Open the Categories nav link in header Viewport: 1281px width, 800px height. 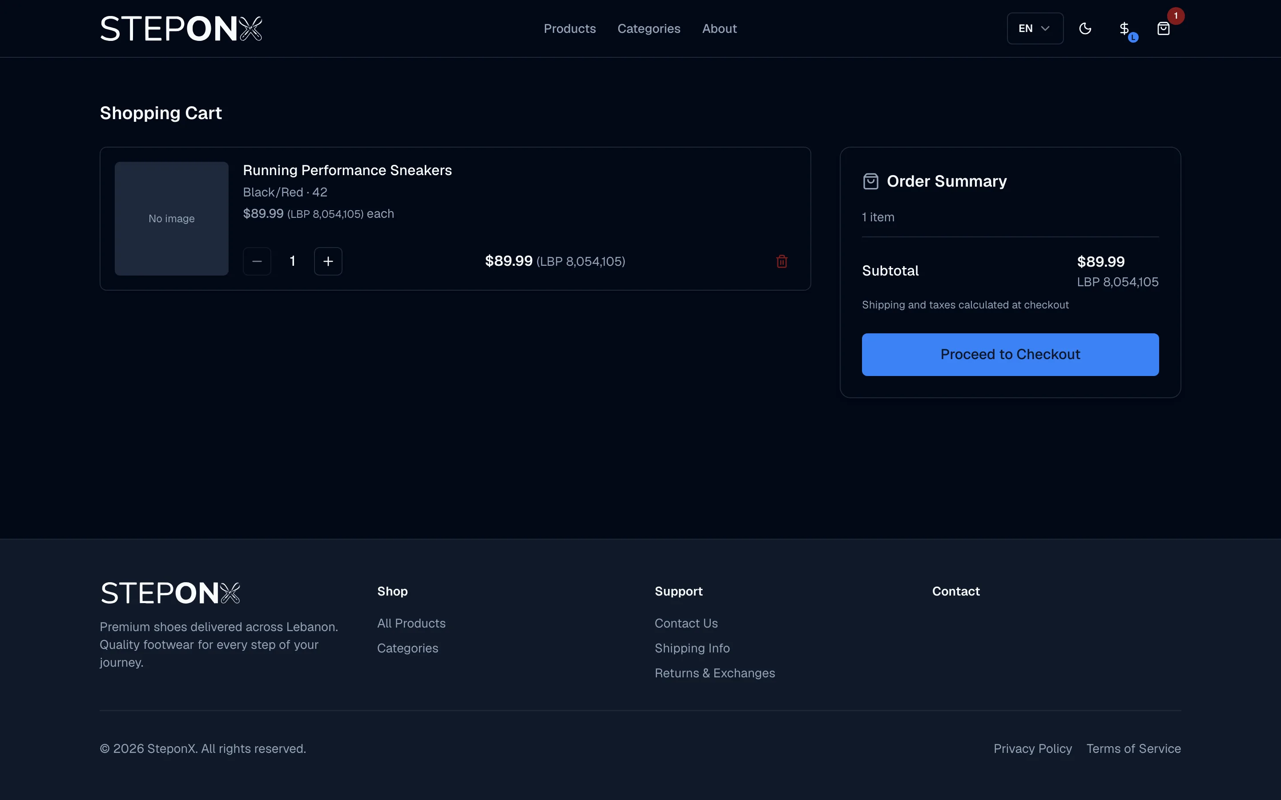point(649,28)
